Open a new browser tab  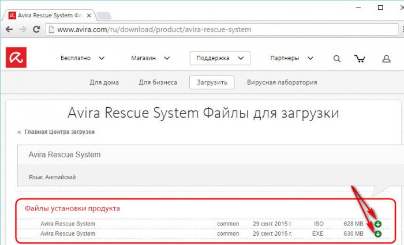pyautogui.click(x=104, y=16)
